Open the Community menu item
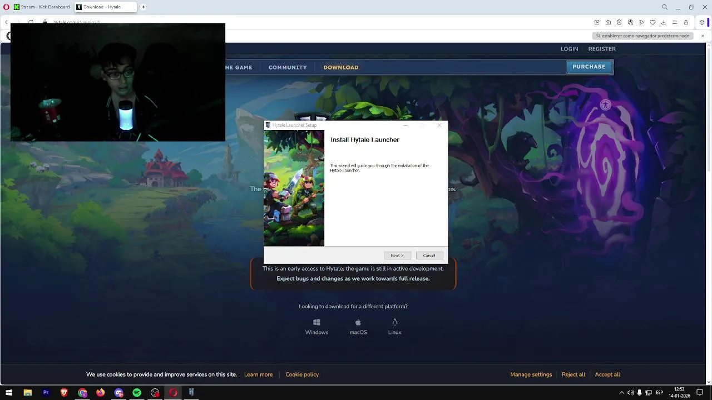 coord(288,67)
